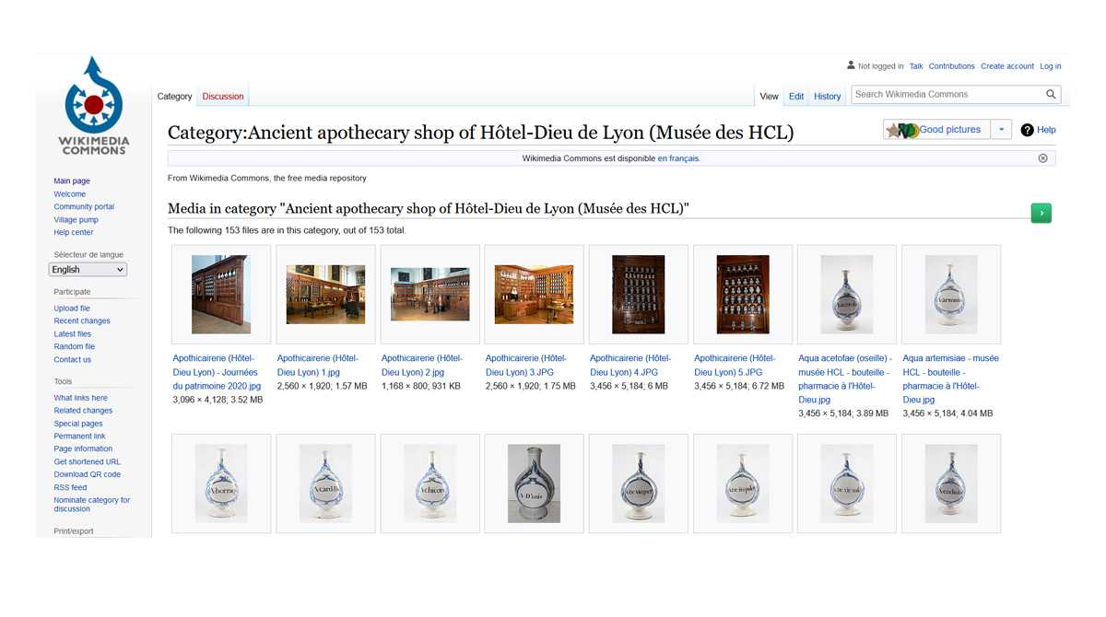
Task: Expand the Good pictures dropdown arrow
Action: point(1001,130)
